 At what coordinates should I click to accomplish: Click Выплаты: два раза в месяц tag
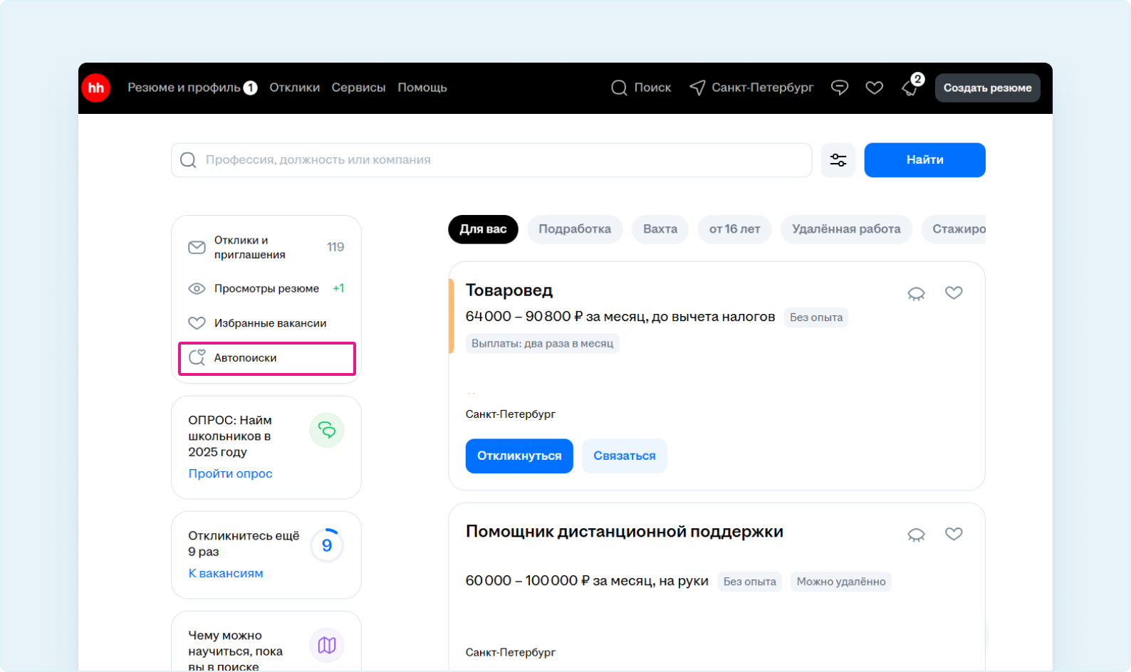[542, 343]
